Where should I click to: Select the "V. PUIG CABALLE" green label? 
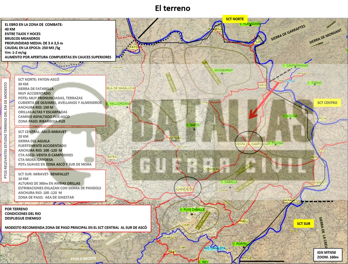point(192,210)
